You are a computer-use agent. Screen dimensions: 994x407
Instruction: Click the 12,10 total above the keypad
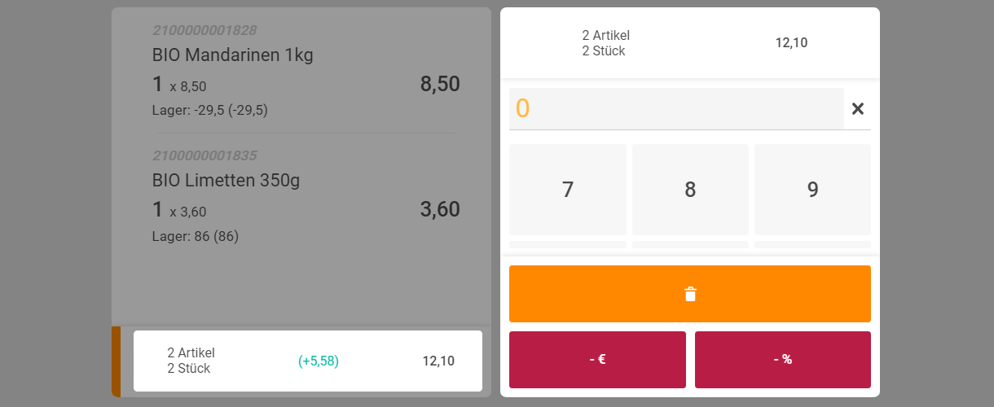[x=791, y=43]
